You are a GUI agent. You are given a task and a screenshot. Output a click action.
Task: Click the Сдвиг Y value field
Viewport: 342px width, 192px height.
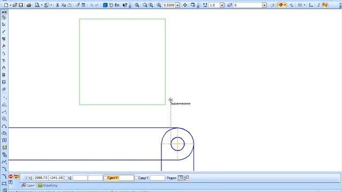click(157, 178)
